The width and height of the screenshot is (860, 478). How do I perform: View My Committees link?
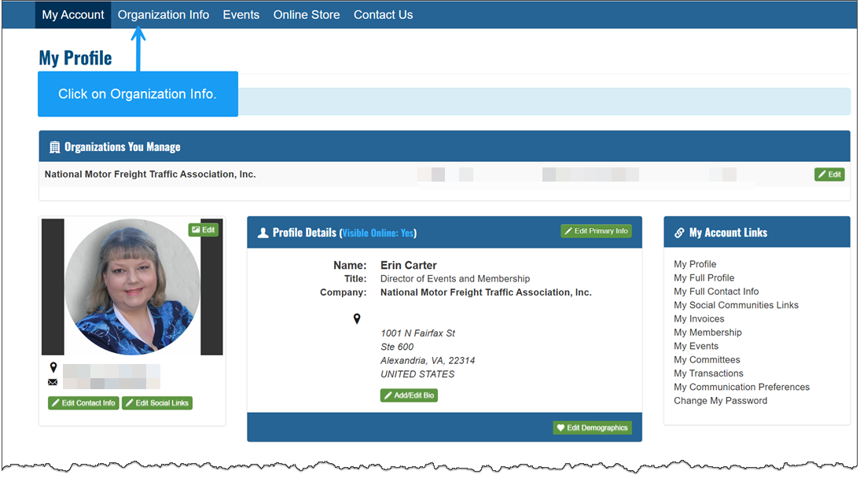click(x=707, y=359)
